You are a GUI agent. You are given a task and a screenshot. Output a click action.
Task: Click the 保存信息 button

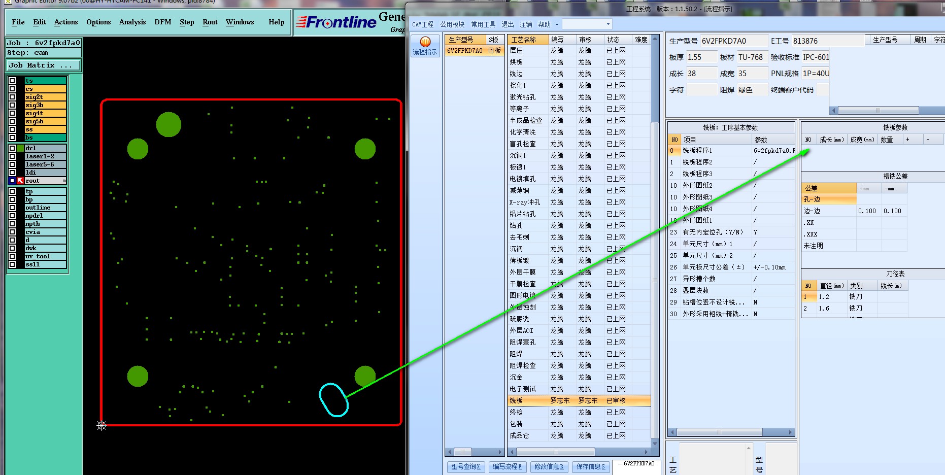pyautogui.click(x=590, y=467)
